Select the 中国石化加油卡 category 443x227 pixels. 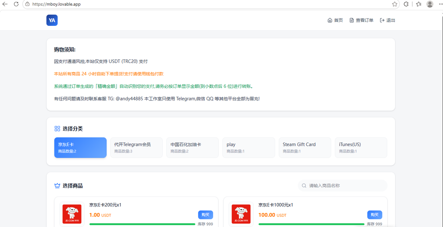tap(193, 148)
